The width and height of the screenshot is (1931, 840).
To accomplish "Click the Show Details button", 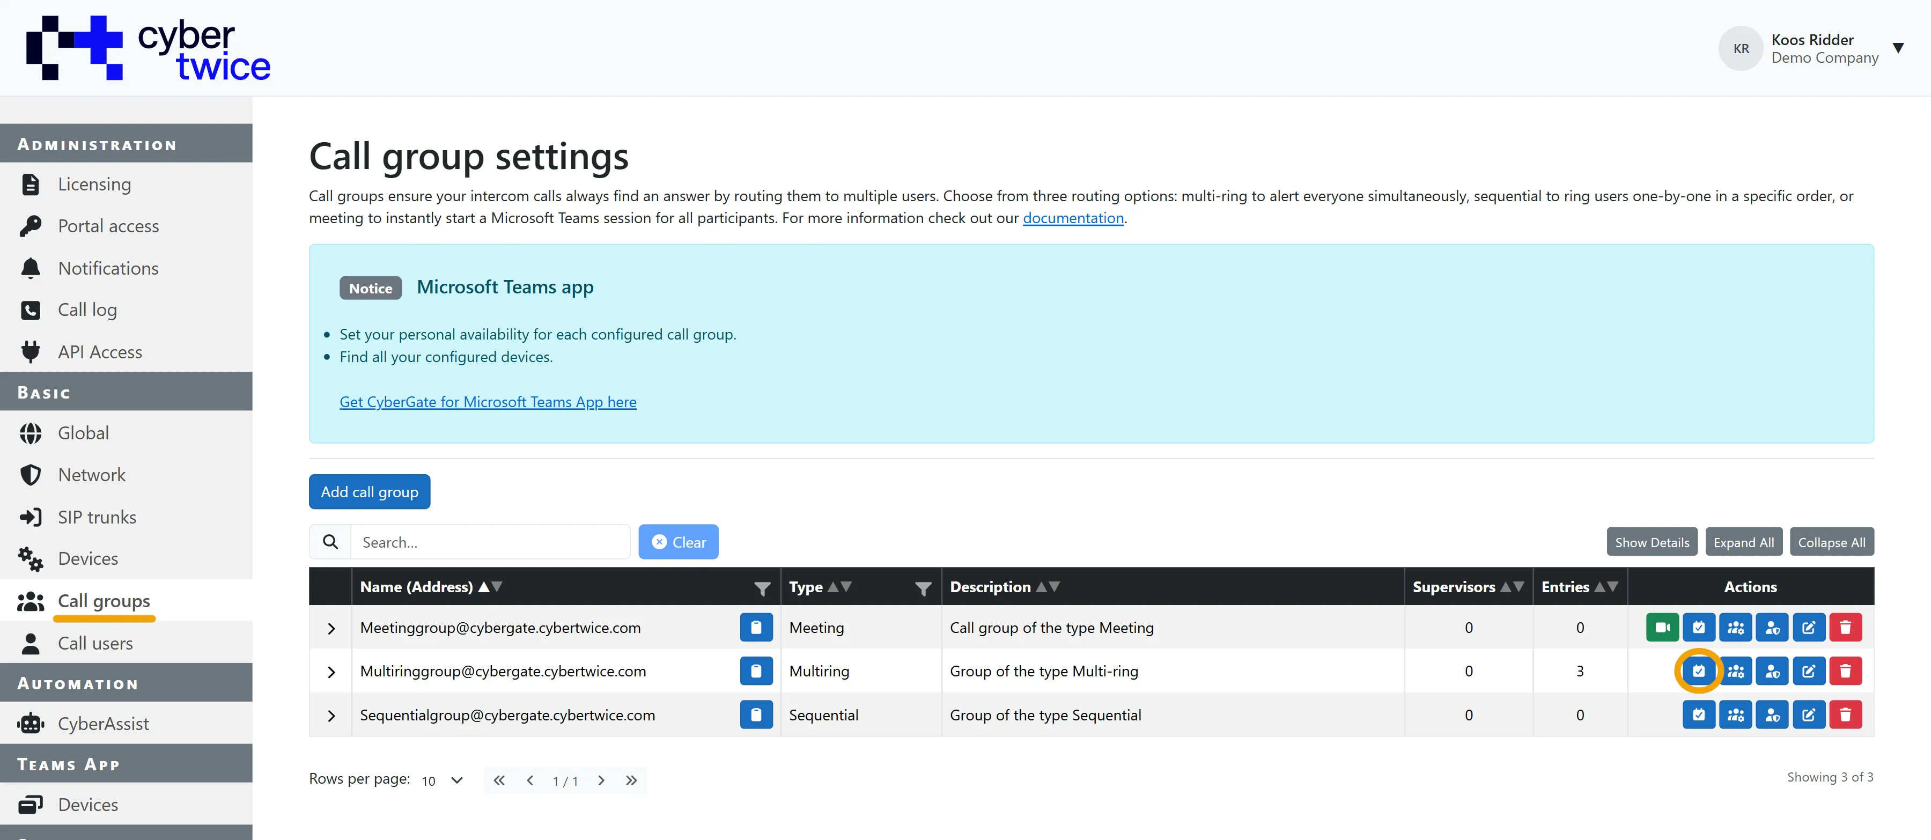I will 1652,542.
